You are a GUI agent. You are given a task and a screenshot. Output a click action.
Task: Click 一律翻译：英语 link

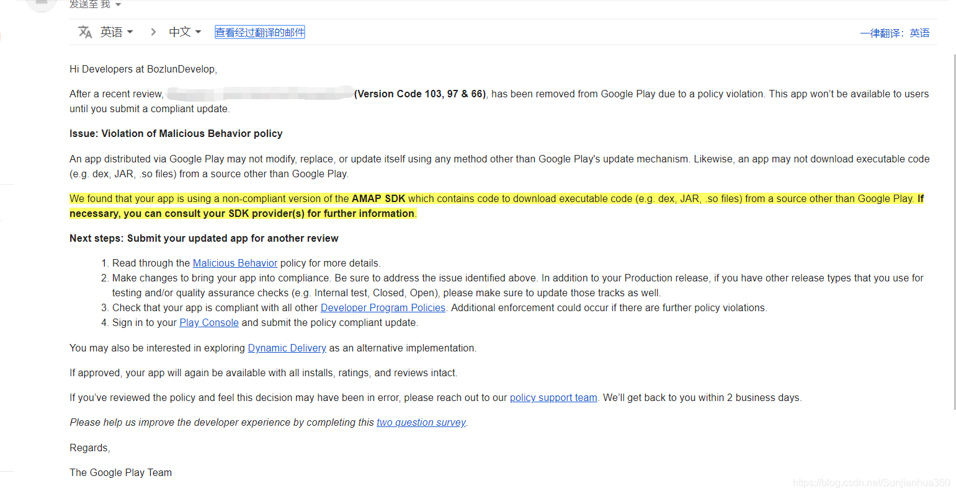[x=895, y=33]
